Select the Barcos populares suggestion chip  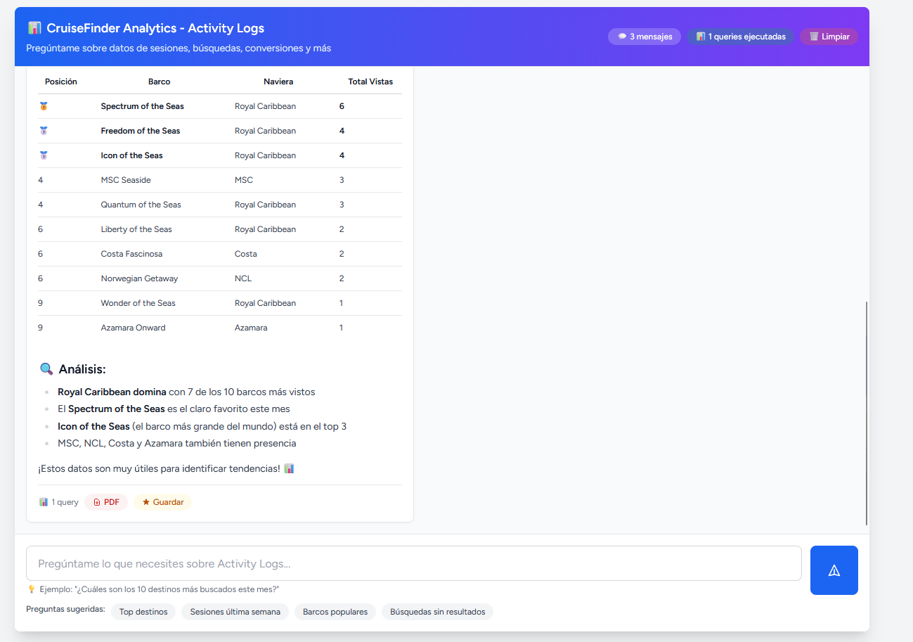335,611
